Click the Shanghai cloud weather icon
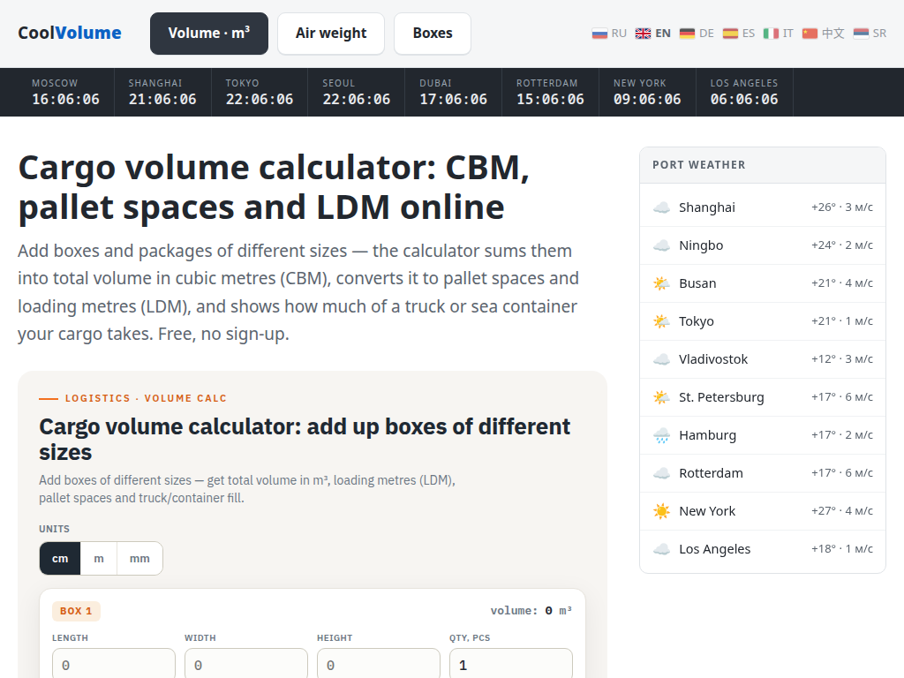Image resolution: width=904 pixels, height=678 pixels. 661,207
